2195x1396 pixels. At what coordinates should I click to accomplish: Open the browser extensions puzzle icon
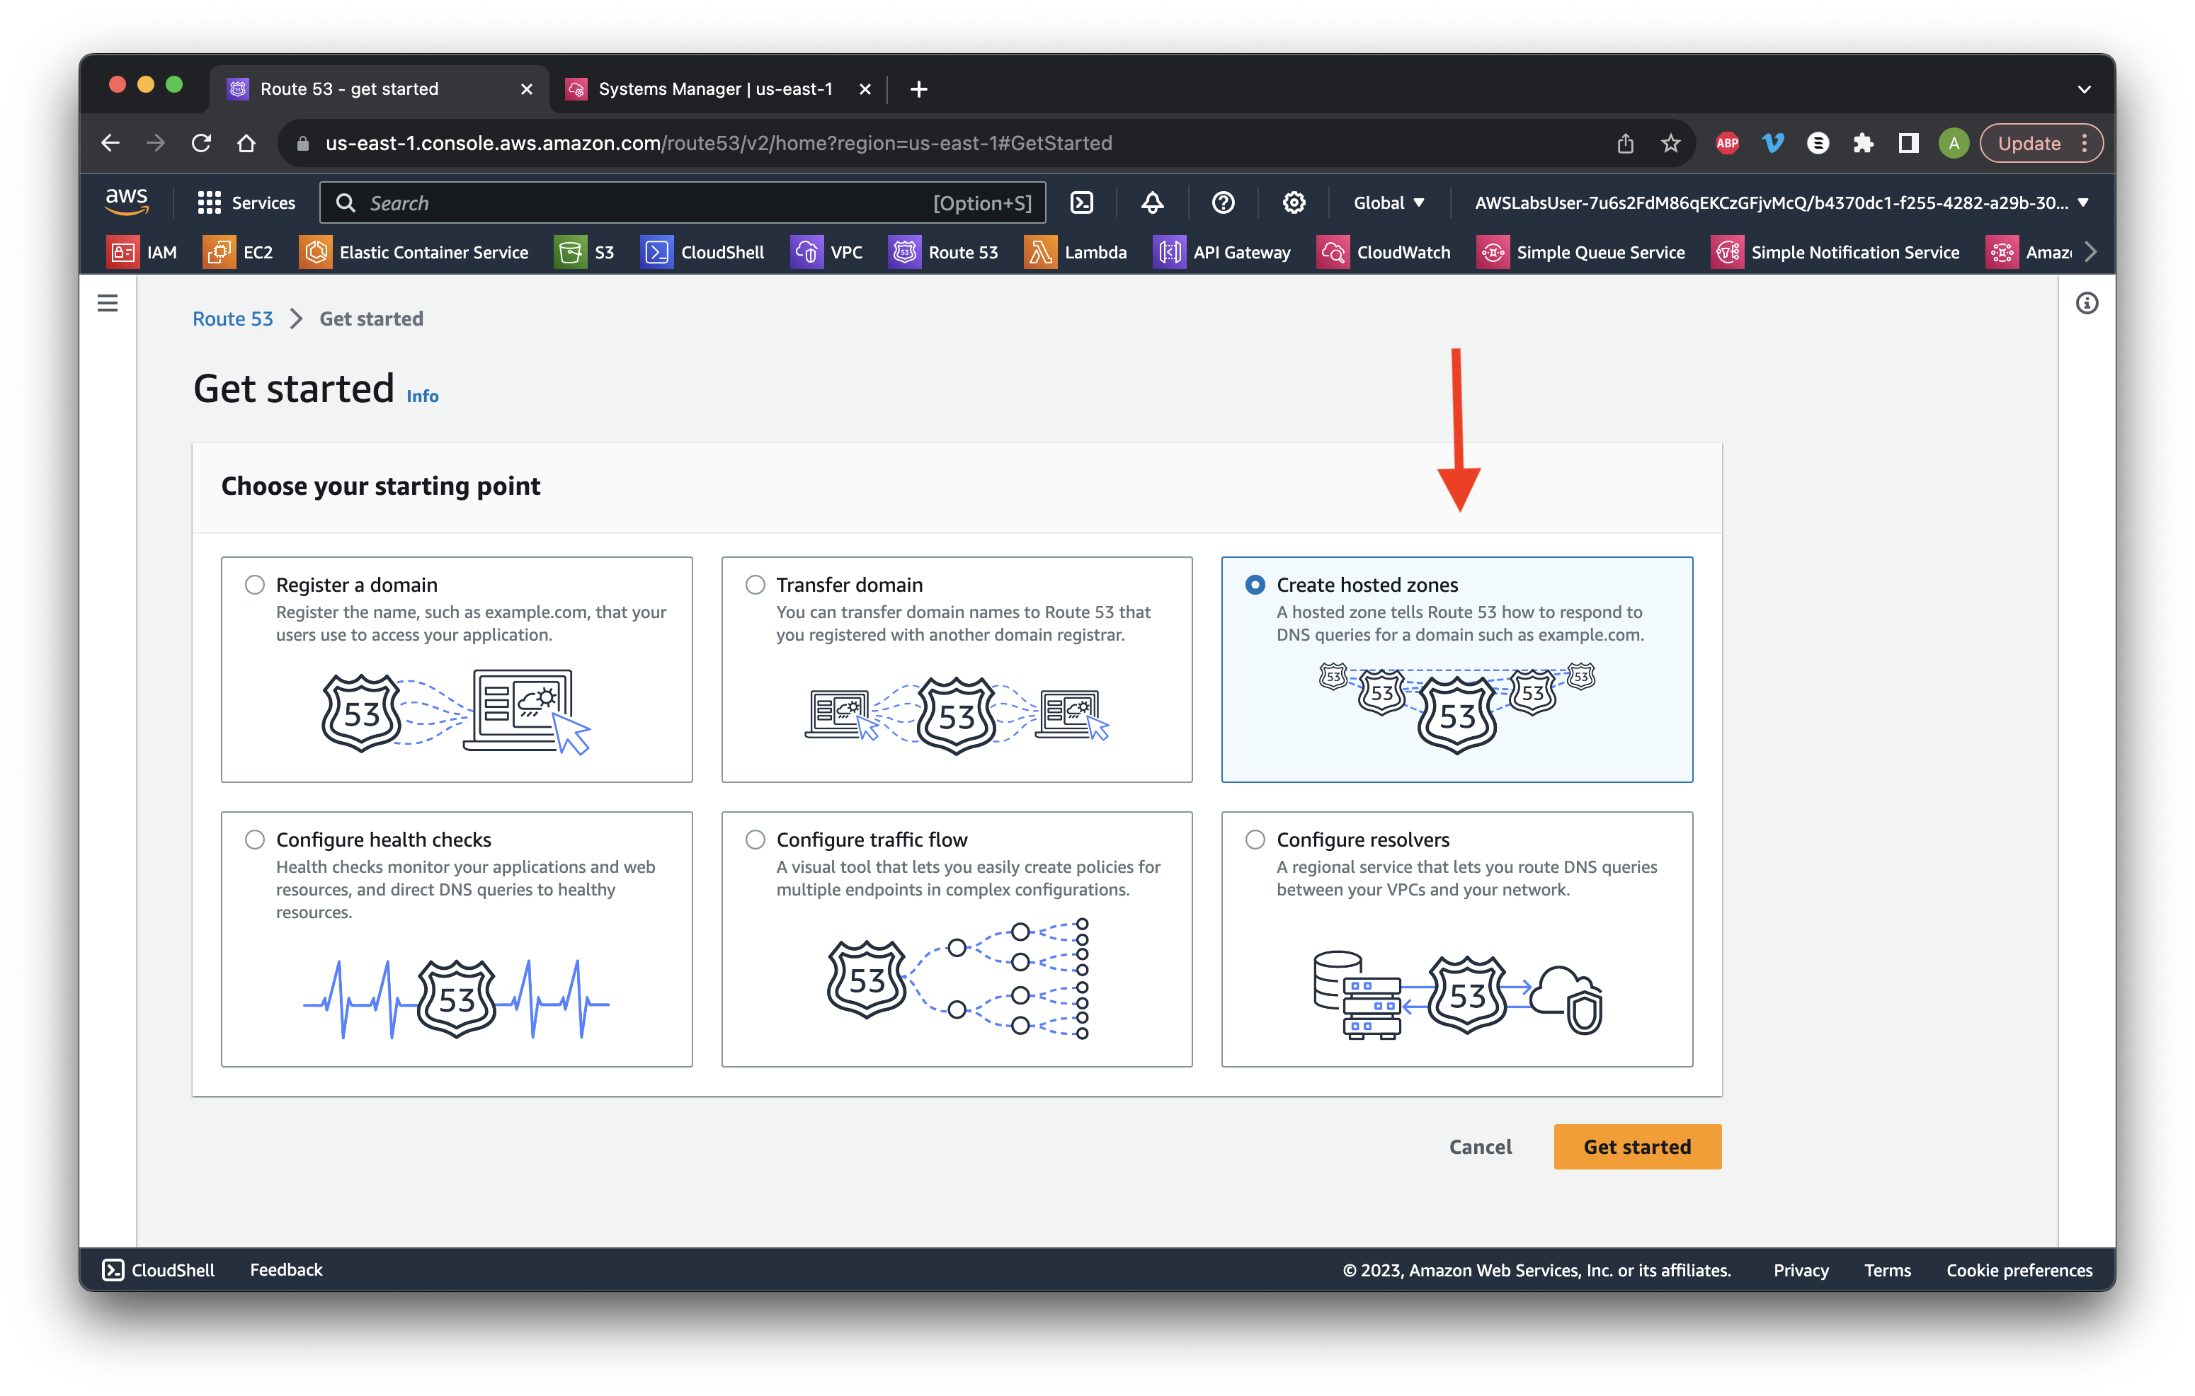pyautogui.click(x=1862, y=143)
